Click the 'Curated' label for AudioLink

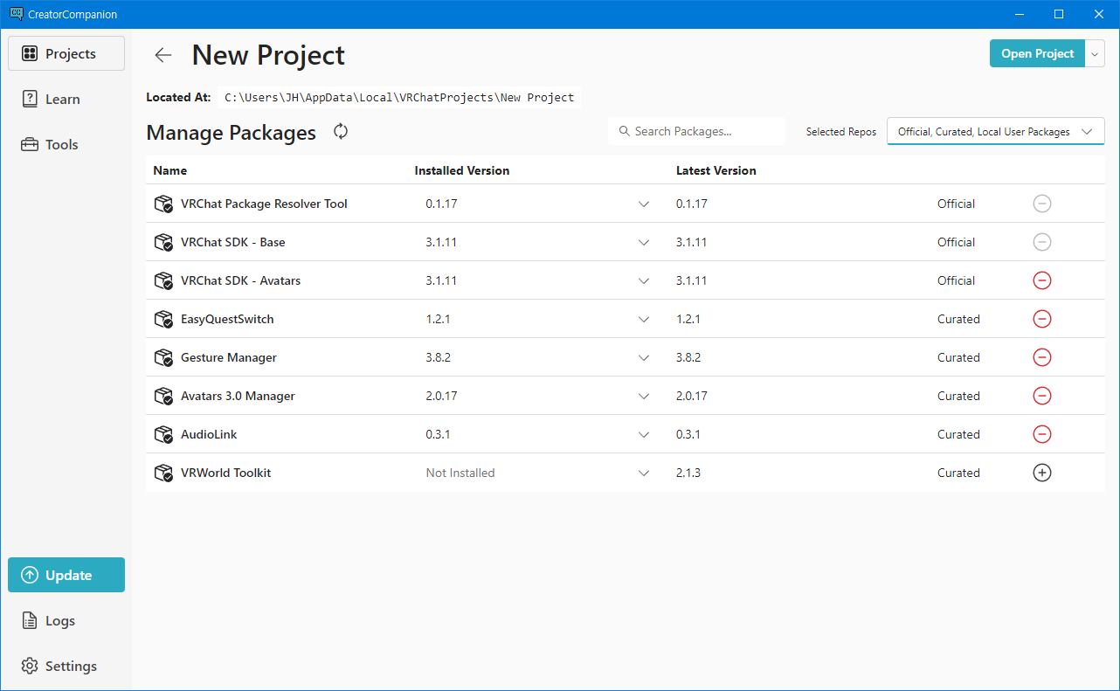point(958,434)
